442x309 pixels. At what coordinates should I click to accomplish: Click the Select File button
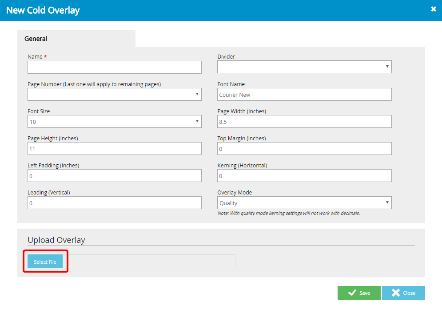pos(45,262)
